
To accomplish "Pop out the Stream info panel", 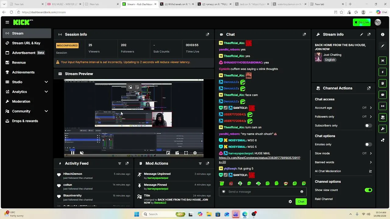I will 369,35.
